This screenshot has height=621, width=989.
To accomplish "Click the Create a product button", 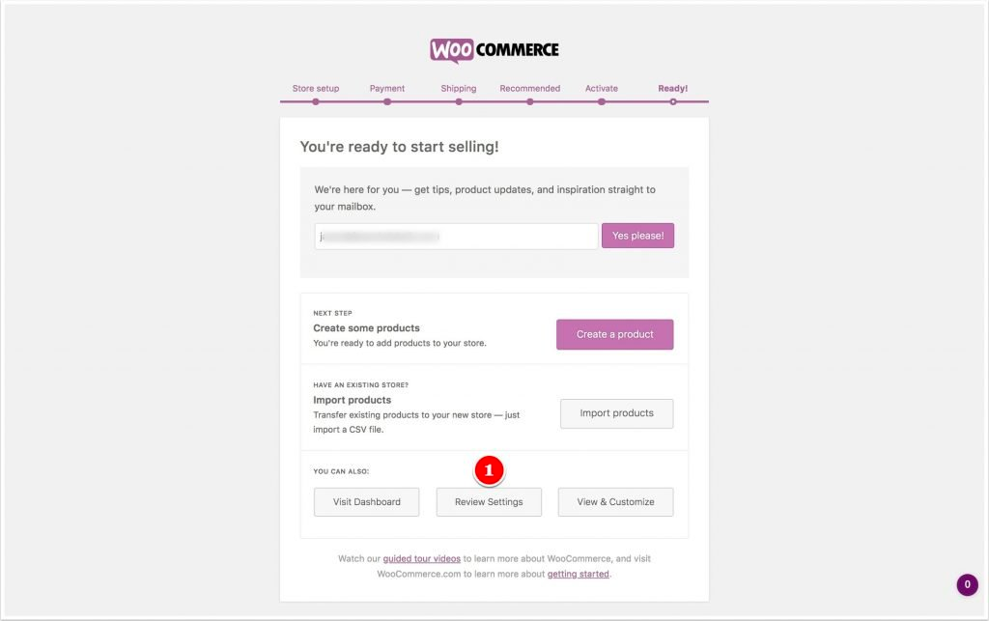I will 615,333.
